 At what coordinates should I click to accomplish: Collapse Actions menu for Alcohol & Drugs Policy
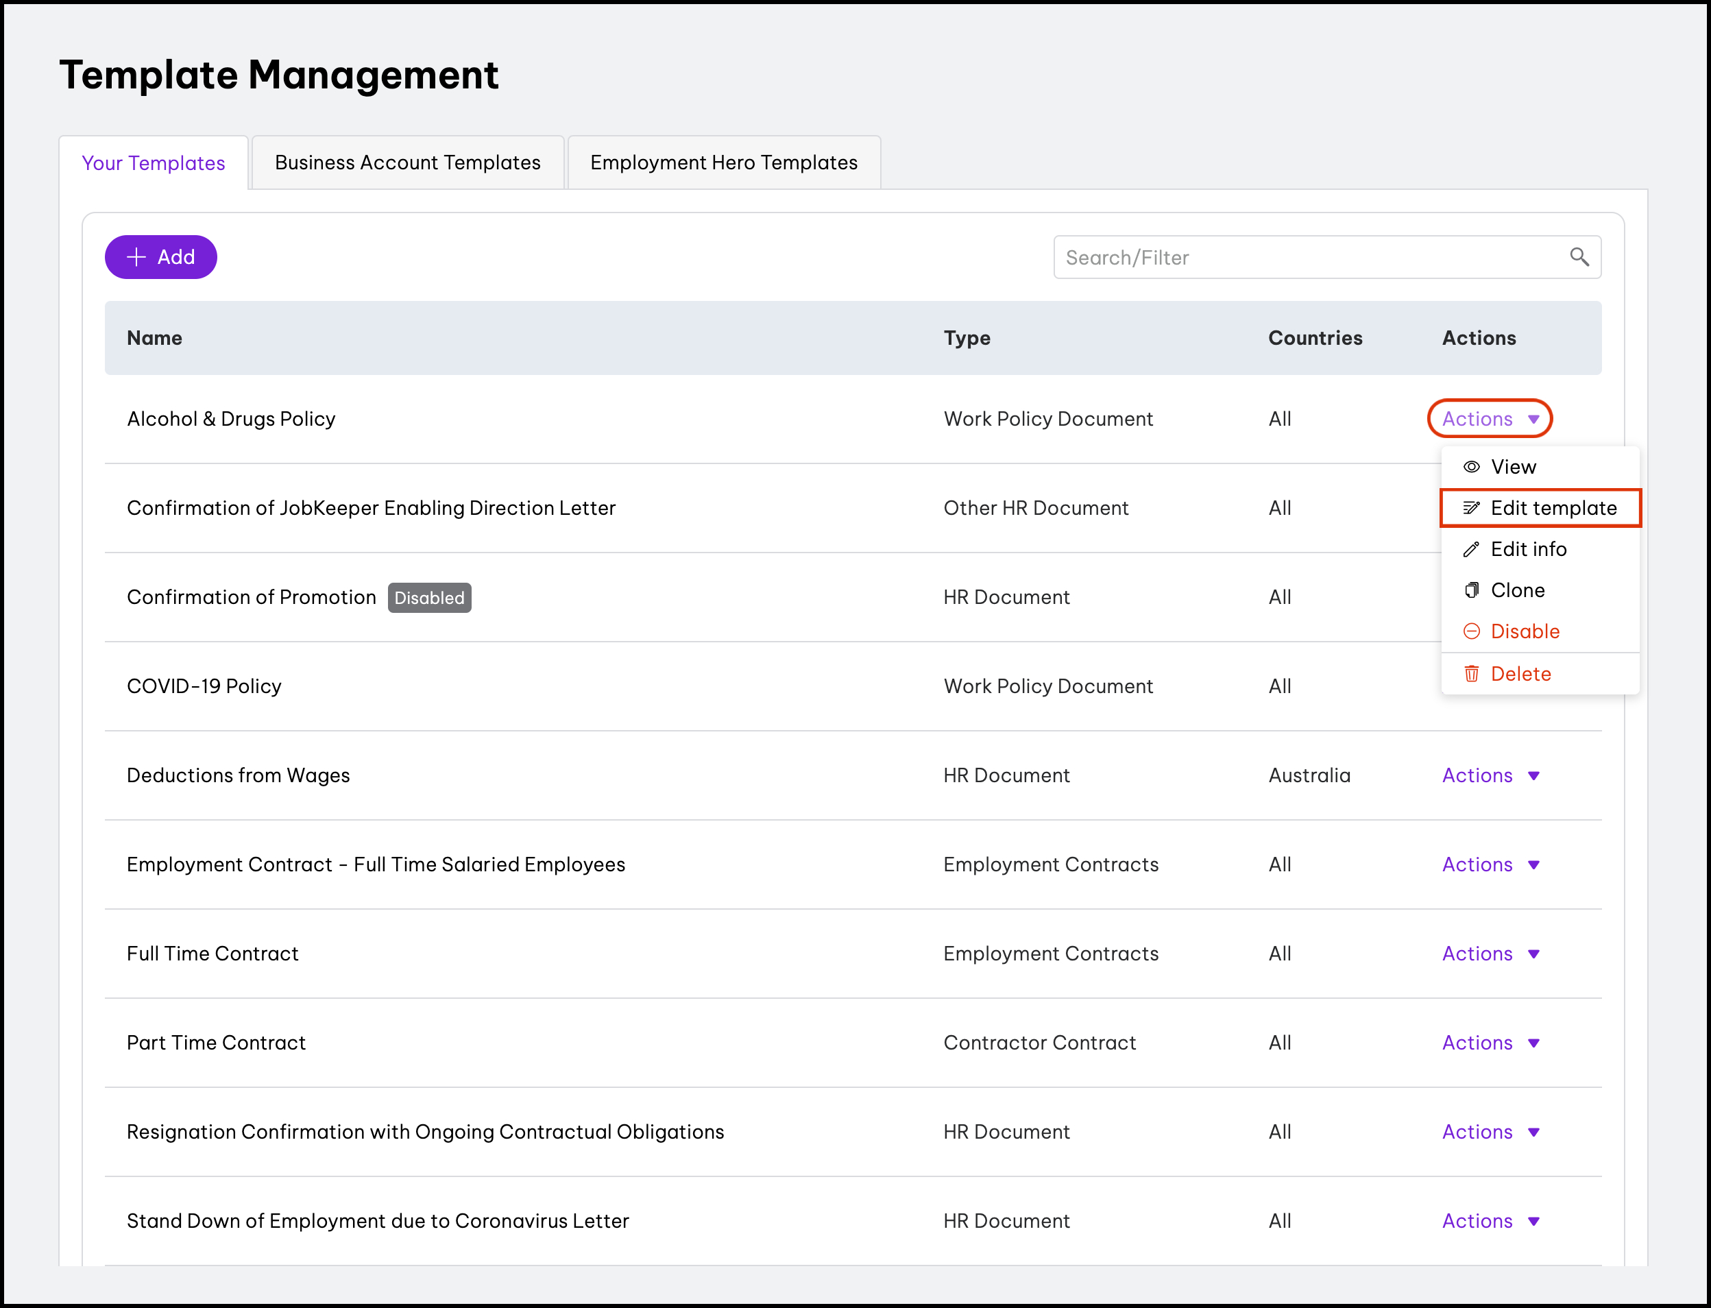1489,419
